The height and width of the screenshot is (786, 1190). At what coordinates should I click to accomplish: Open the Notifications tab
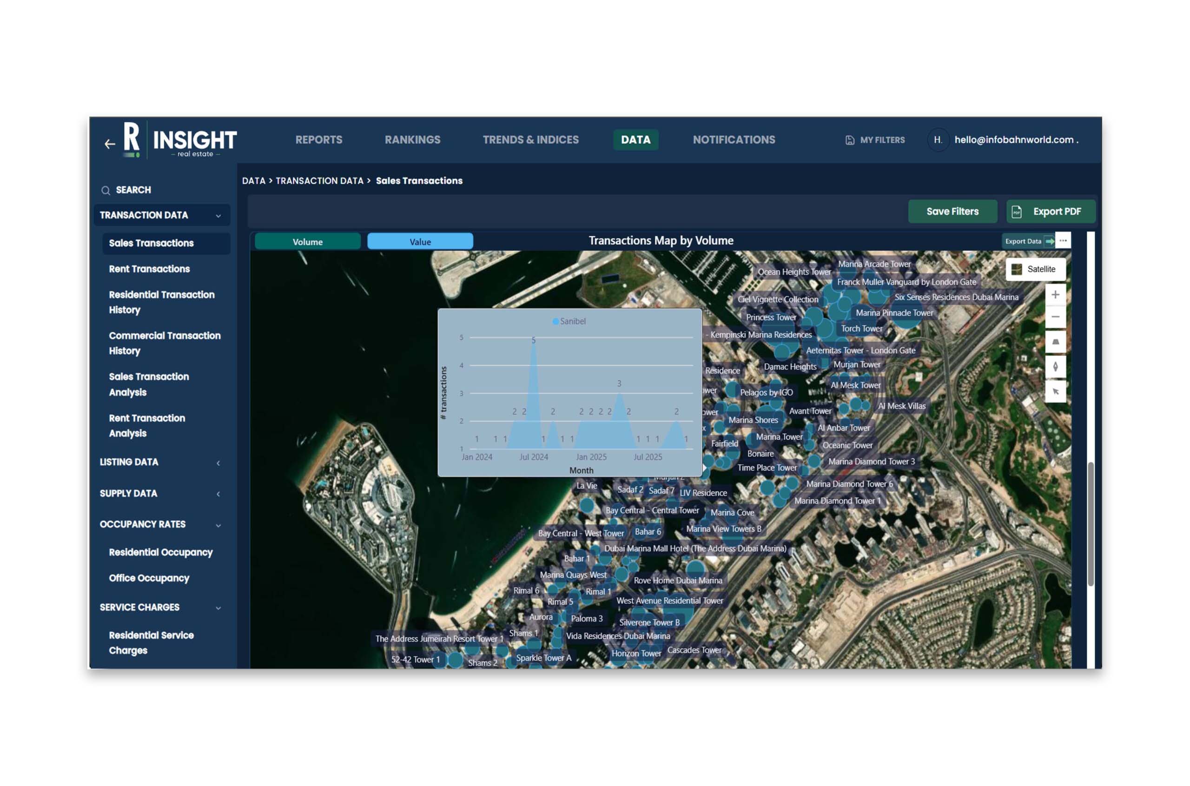coord(734,140)
